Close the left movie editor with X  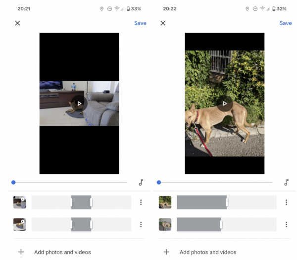[x=17, y=23]
